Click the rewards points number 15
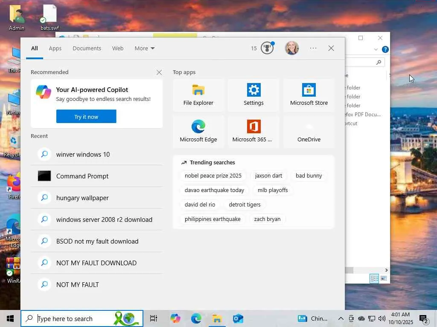Viewport: 437px width, 327px height. (253, 49)
